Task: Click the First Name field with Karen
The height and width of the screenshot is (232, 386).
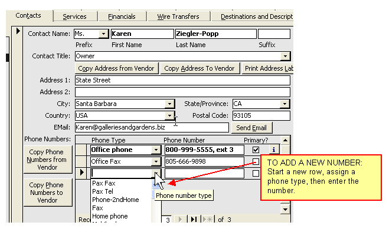Action: (x=142, y=34)
